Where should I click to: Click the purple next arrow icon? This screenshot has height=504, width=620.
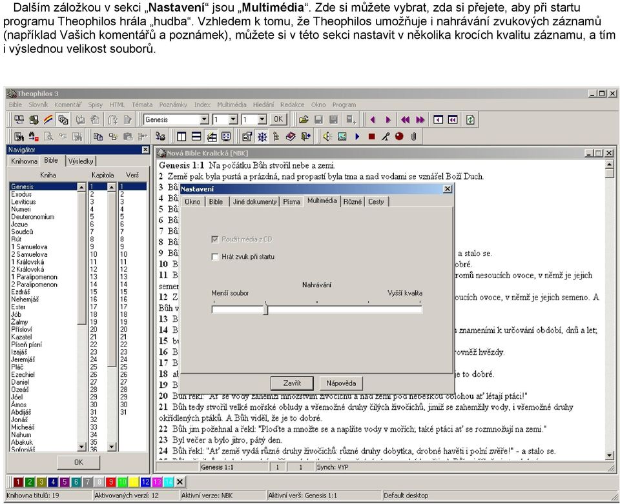click(388, 119)
